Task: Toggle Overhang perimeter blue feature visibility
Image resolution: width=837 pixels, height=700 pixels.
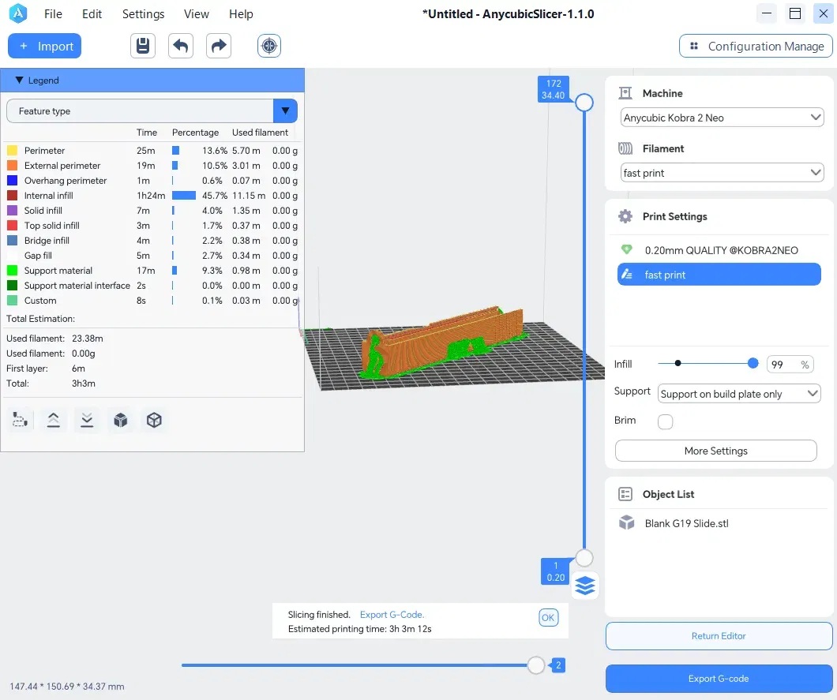Action: click(13, 181)
